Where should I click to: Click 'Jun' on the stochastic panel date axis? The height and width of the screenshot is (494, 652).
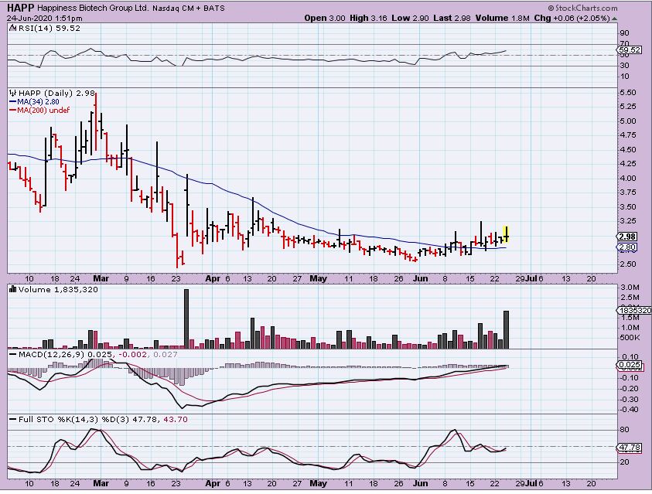421,484
